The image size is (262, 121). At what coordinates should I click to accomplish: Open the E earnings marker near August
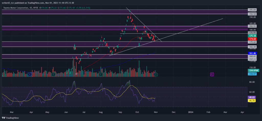point(101,74)
